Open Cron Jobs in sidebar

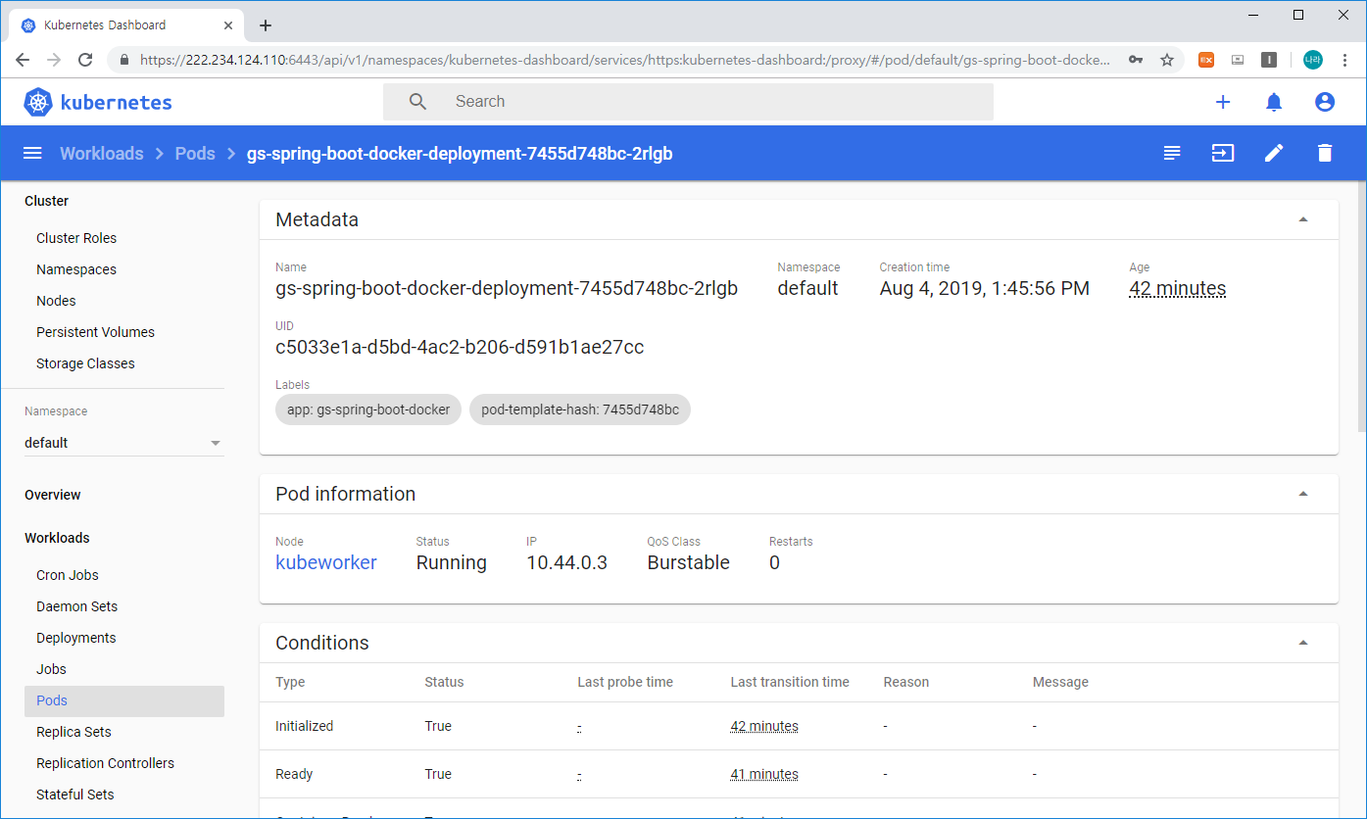point(68,575)
